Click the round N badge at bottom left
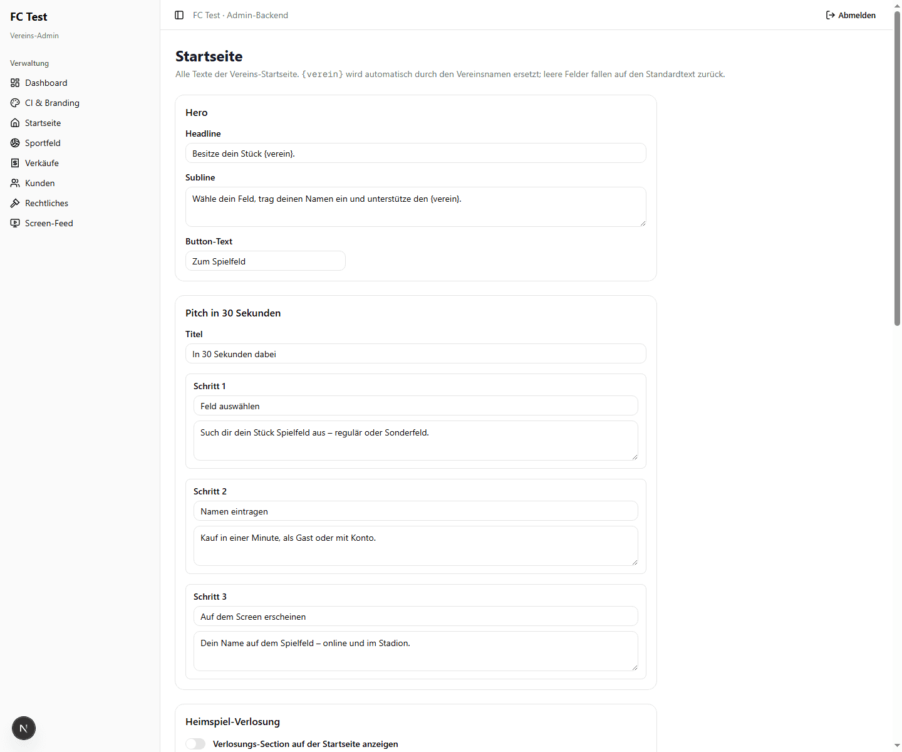Screen dimensions: 902x752 tap(24, 728)
